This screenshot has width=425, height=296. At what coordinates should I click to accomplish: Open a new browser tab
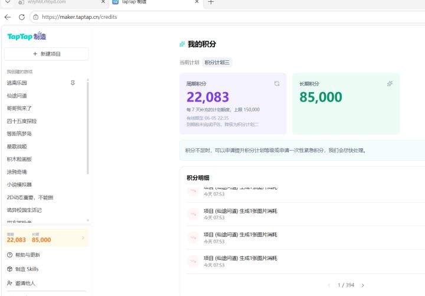(211, 2)
